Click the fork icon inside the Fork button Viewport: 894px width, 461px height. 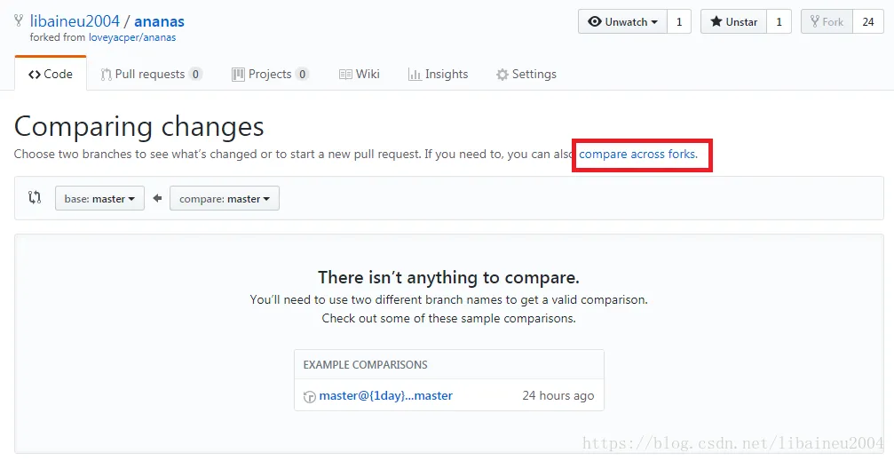(815, 21)
